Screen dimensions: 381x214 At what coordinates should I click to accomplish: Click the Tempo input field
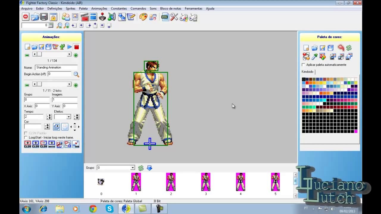point(34,117)
